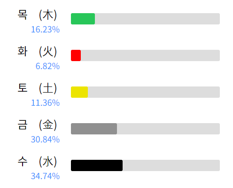Click the green wood progress bar fill

(83, 19)
